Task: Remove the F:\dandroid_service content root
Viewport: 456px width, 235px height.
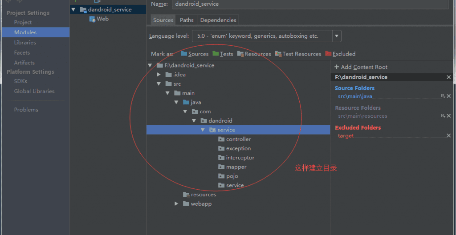Action: tap(448, 77)
